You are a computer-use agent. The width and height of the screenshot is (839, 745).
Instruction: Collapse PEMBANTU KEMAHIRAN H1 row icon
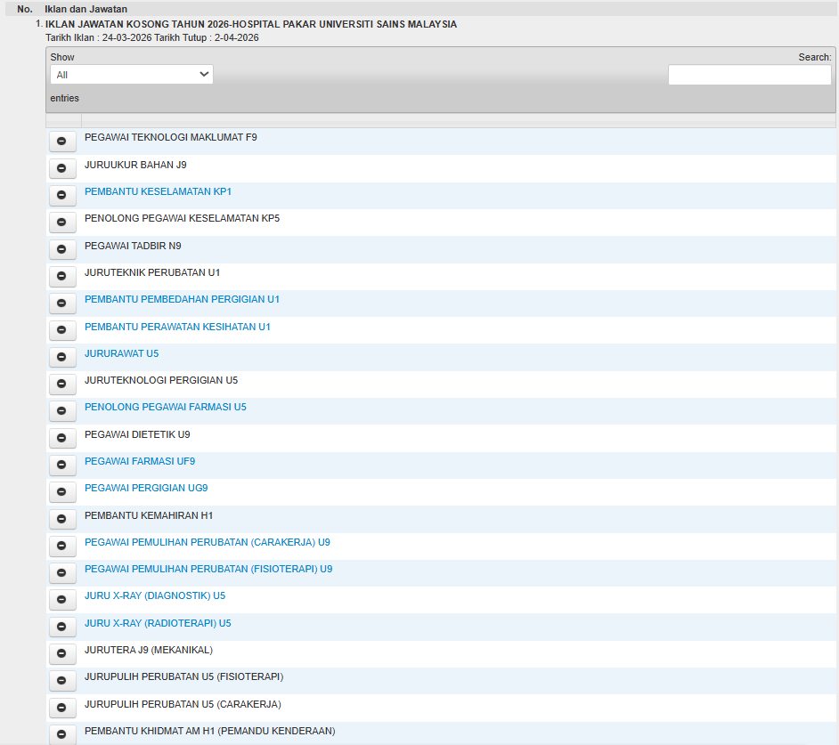tap(61, 518)
